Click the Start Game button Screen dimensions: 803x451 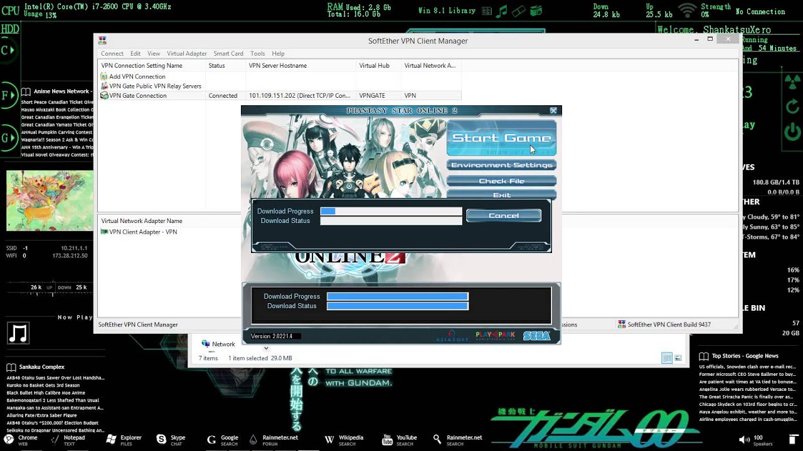pyautogui.click(x=501, y=138)
